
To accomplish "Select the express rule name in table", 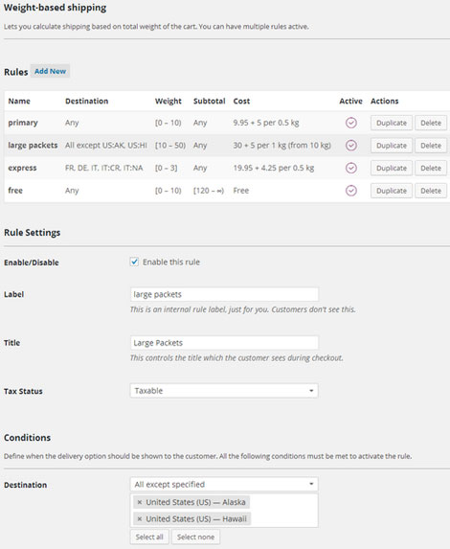I will 22,168.
